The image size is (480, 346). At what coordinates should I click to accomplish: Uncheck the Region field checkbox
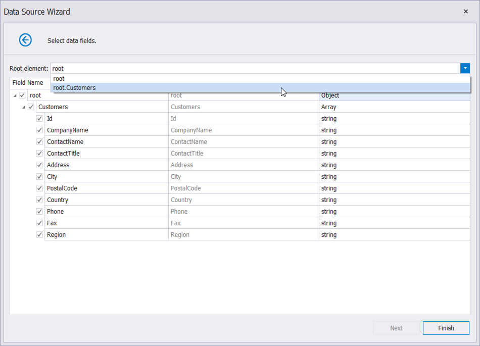coord(39,235)
